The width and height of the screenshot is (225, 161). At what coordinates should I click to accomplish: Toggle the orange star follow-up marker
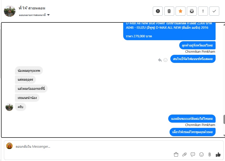181,11
